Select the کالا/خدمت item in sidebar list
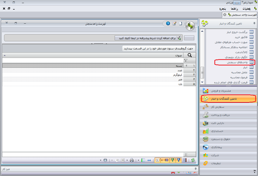The width and height of the screenshot is (258, 176). point(241,52)
